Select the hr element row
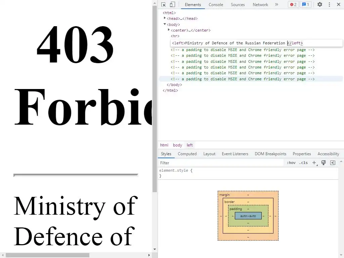 click(175, 36)
